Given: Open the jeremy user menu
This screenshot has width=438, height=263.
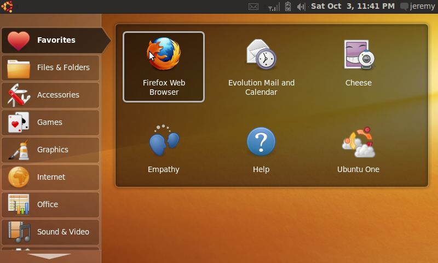Looking at the screenshot, I should click(x=418, y=6).
